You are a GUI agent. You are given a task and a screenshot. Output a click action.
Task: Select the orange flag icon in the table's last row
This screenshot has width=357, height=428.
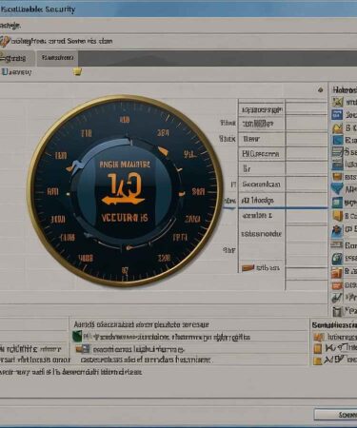tap(248, 268)
